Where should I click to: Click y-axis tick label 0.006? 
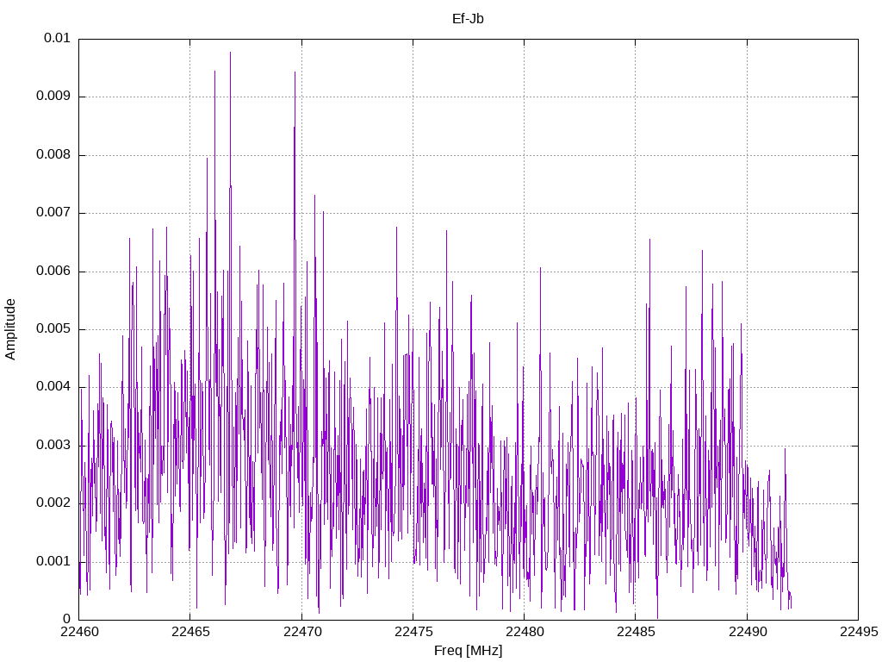(x=53, y=271)
